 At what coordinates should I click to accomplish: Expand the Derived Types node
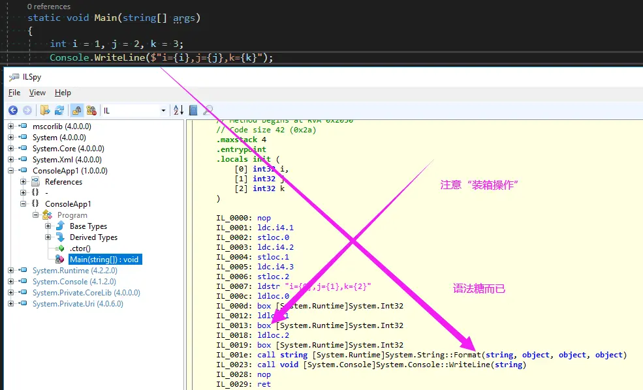[48, 237]
